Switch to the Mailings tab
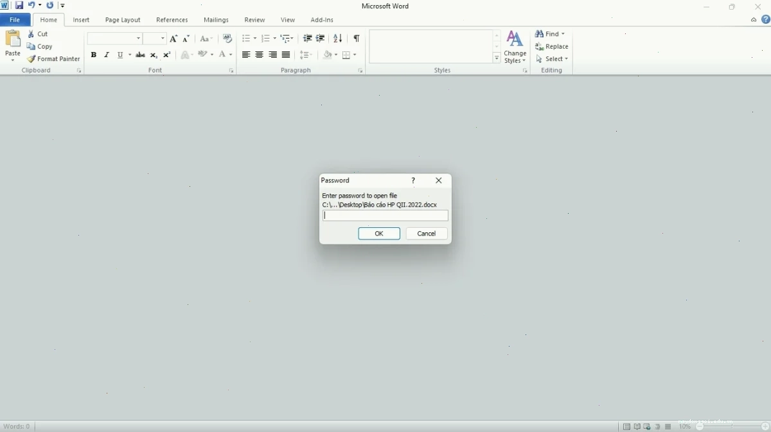 (216, 20)
